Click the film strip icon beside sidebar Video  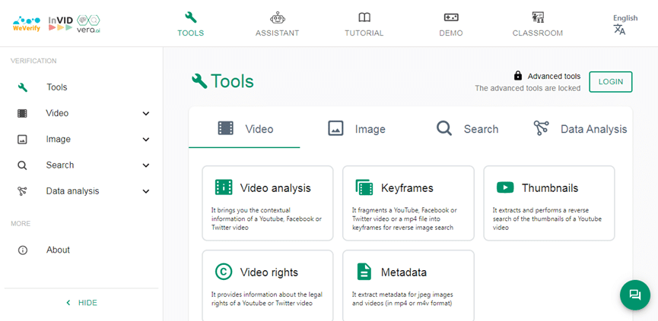coord(22,113)
